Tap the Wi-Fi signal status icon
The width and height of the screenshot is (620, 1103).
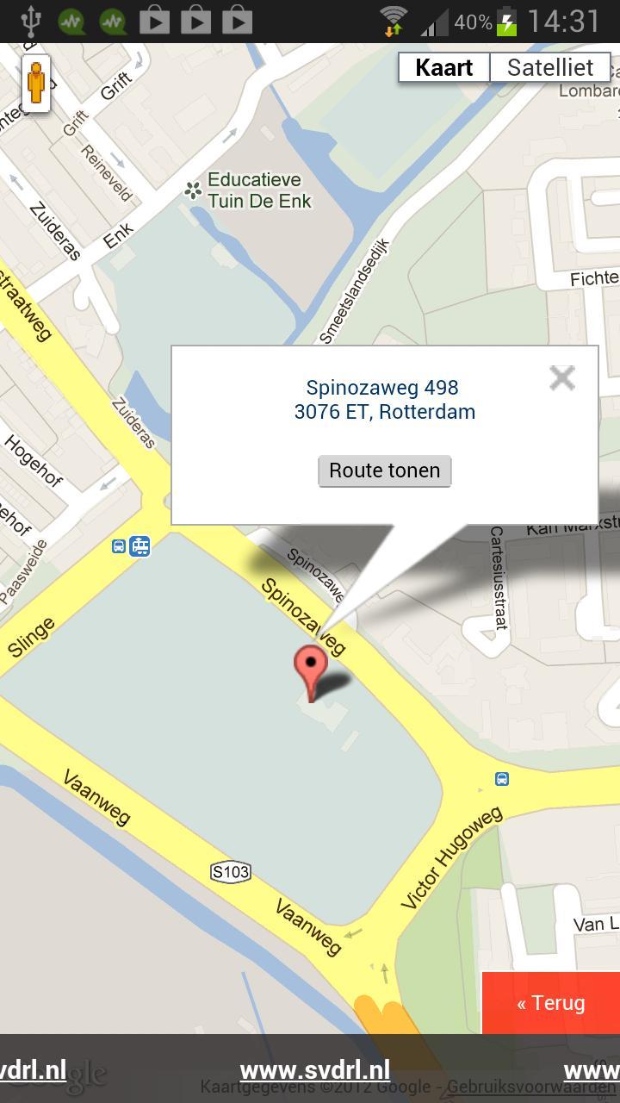click(x=394, y=21)
